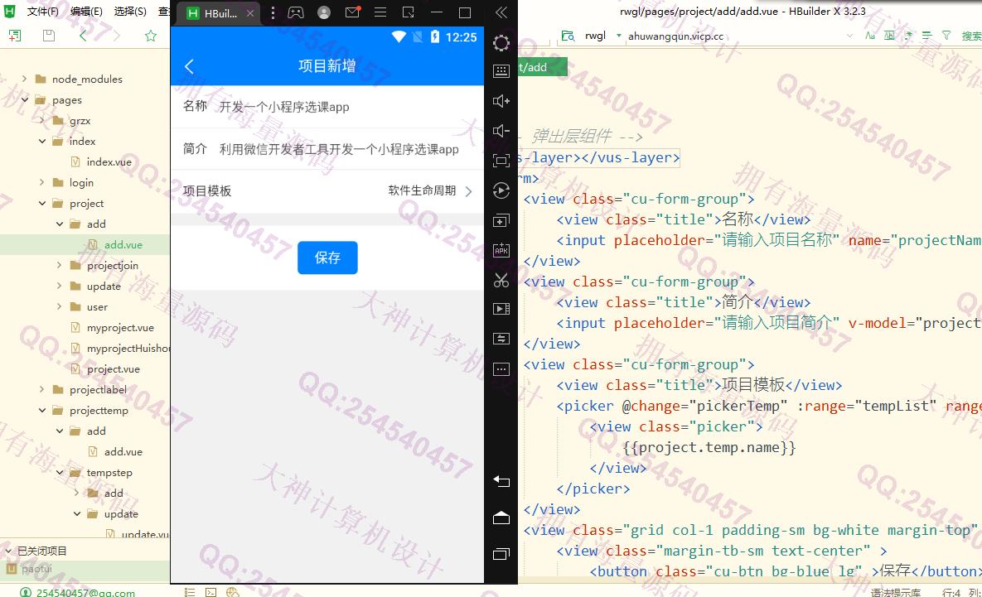Close the HBuil... emulator tab
The image size is (982, 597).
point(250,13)
